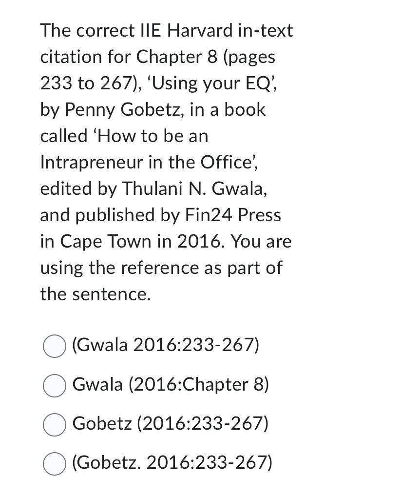Select the radio button for (Gobetz. 2016:233-267)
The height and width of the screenshot is (500, 401).
coord(55,463)
